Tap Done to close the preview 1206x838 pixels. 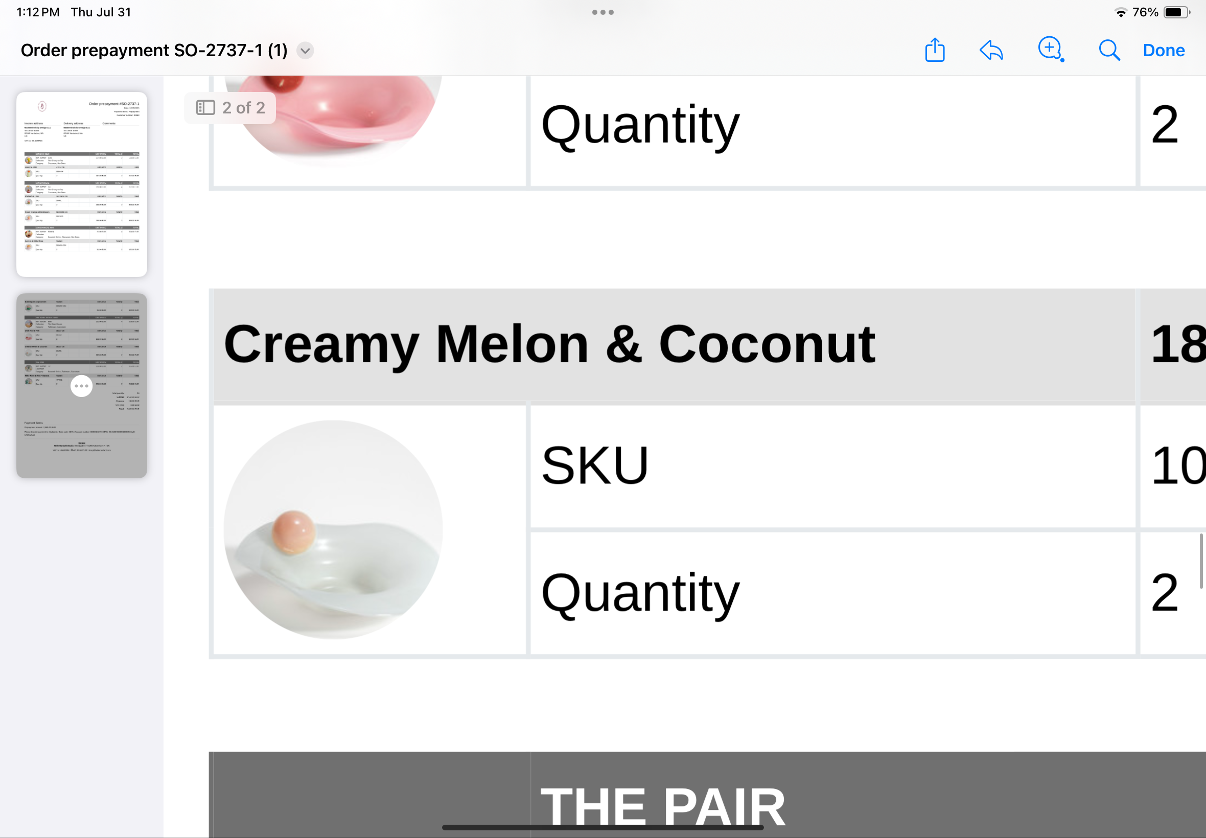pos(1164,51)
